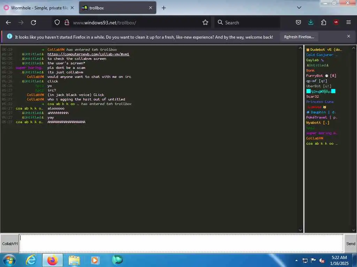This screenshot has height=267, width=357.
Task: Click the 'would anyone want to chat' message
Action: point(89,77)
